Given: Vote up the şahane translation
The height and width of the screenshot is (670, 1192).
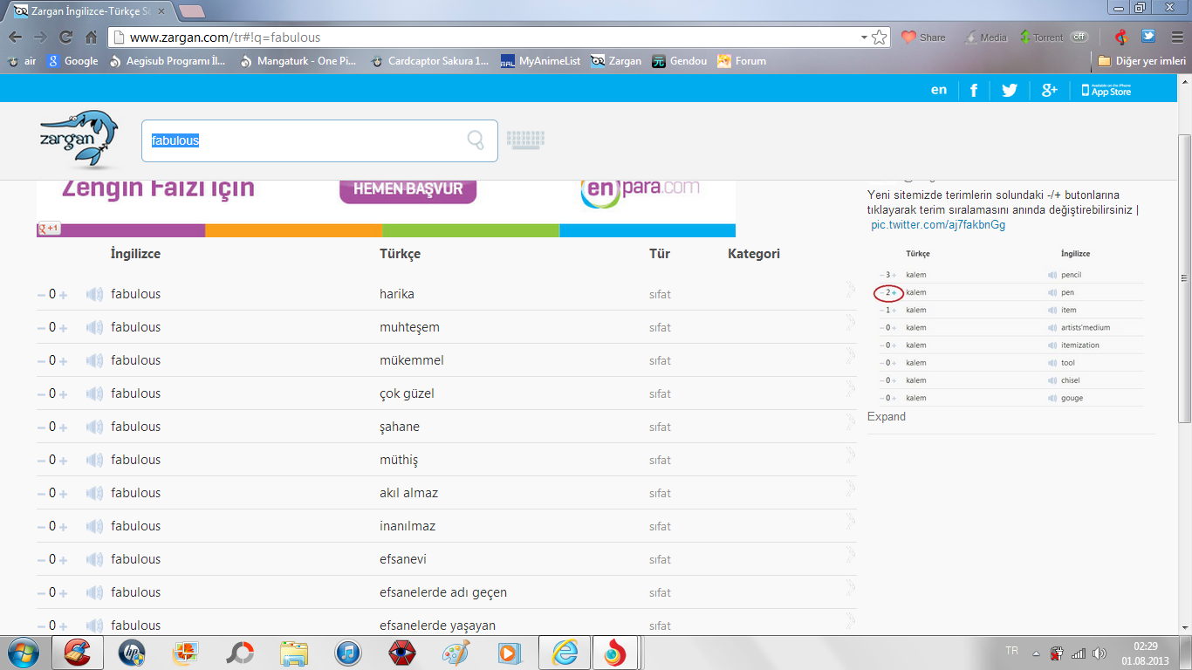Looking at the screenshot, I should tap(63, 427).
